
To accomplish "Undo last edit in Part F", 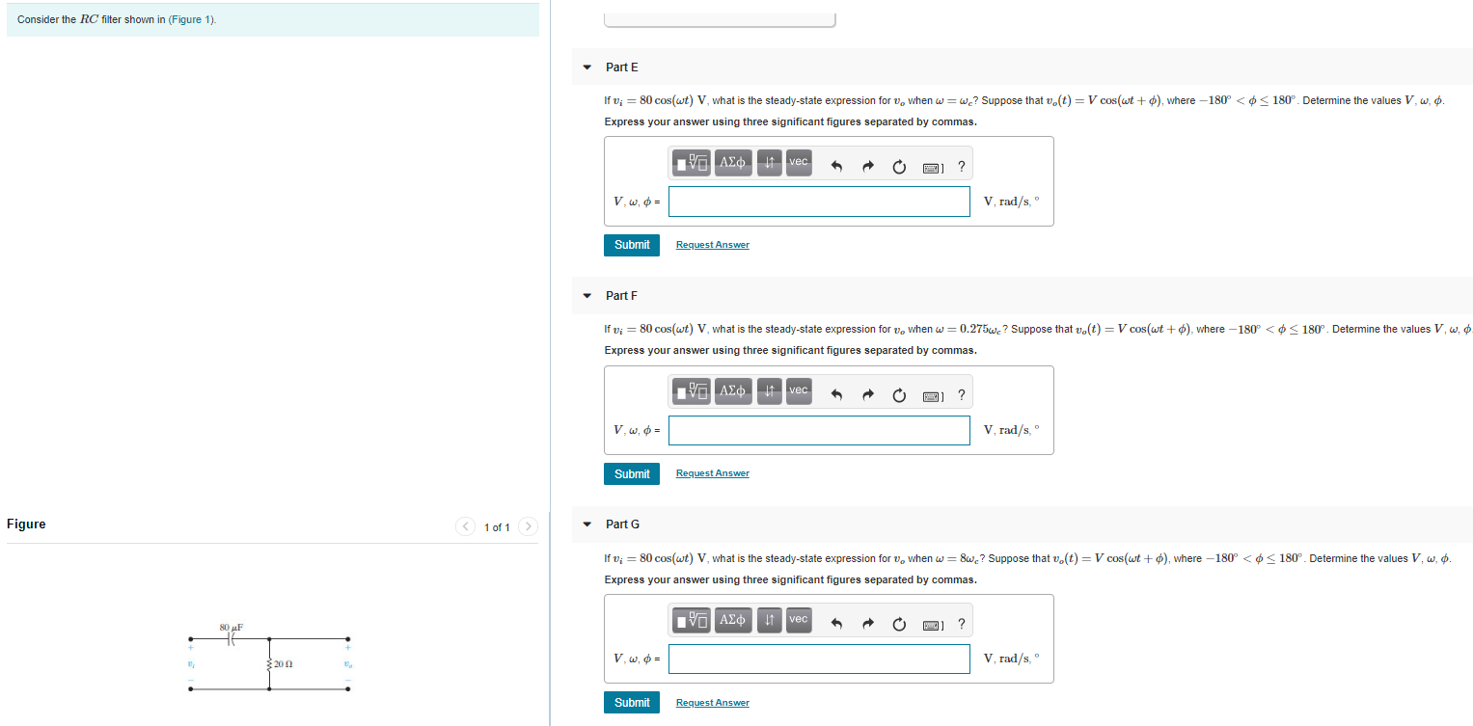I will pyautogui.click(x=837, y=395).
